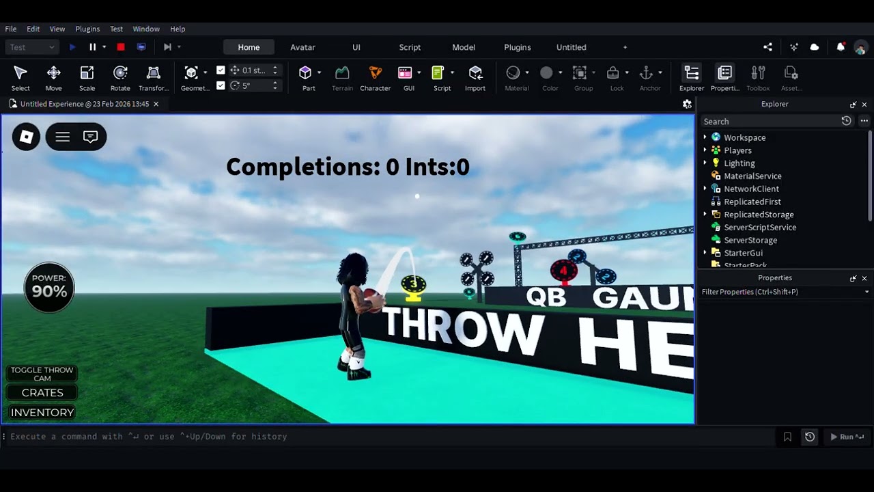Switch to the Model ribbon tab

pyautogui.click(x=464, y=47)
